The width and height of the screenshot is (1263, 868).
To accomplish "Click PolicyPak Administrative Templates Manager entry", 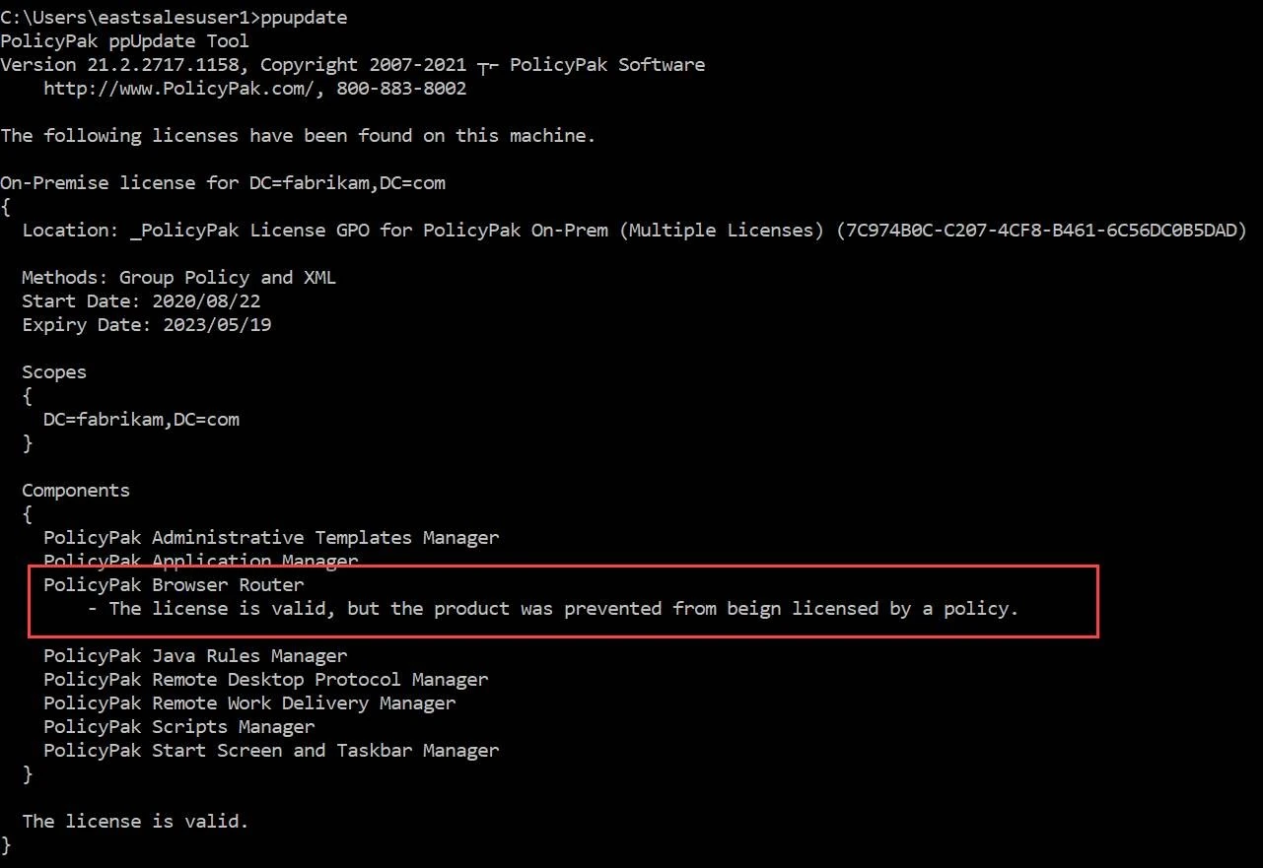I will tap(271, 538).
